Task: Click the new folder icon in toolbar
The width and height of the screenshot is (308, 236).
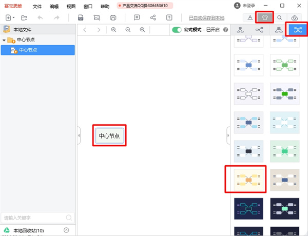Action: click(x=24, y=17)
